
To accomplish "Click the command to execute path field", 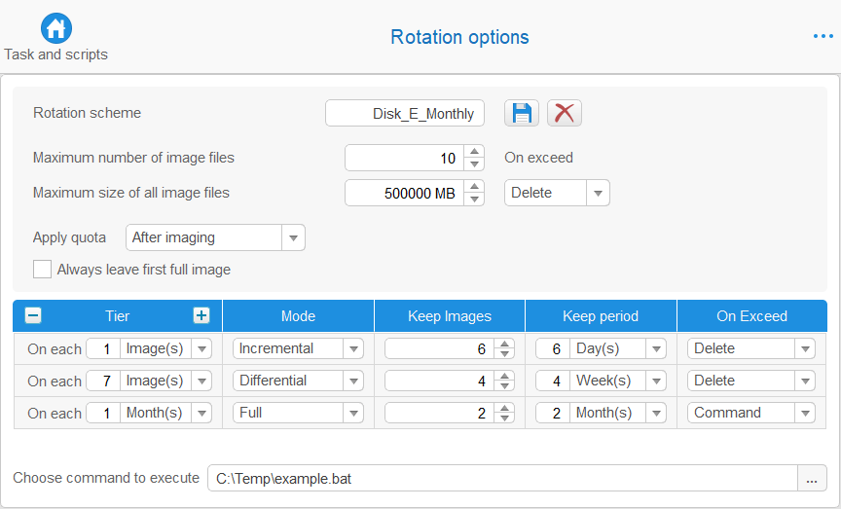I will [502, 478].
